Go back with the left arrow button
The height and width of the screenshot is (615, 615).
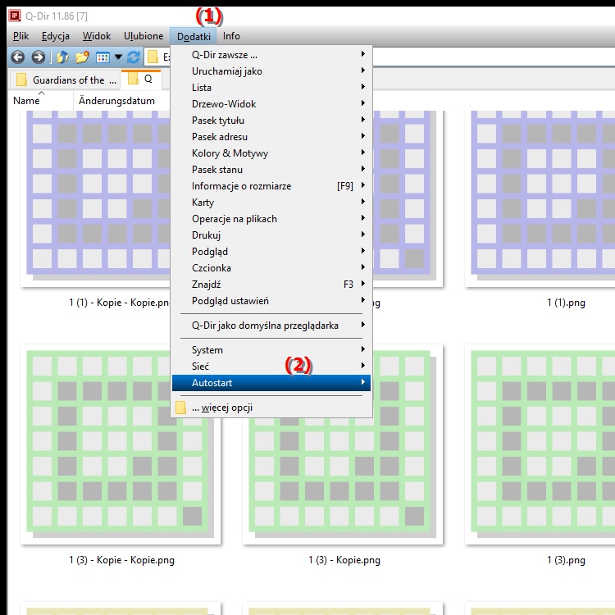[18, 57]
